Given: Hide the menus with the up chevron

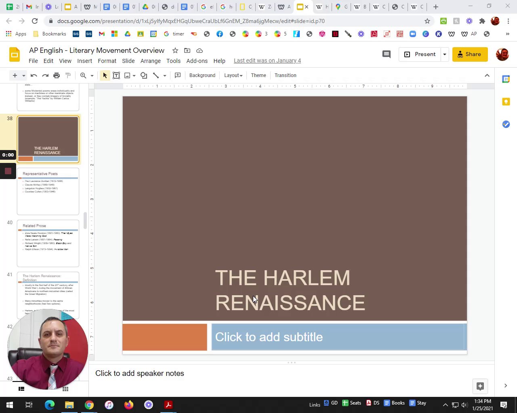Looking at the screenshot, I should [x=487, y=75].
